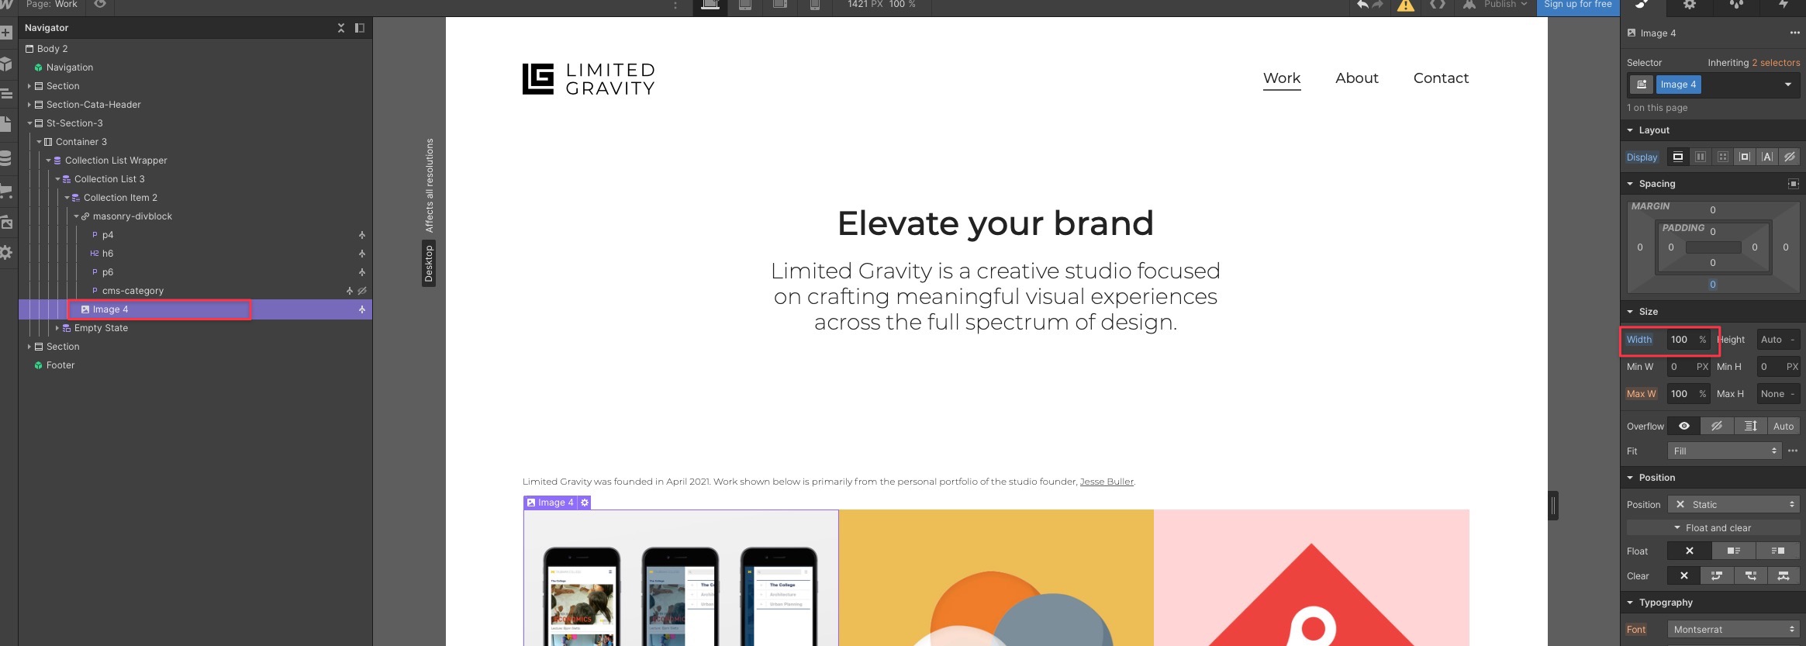Open the Position dropdown set to Static
The image size is (1806, 646).
pos(1734,504)
